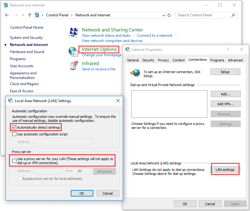Open the address bar dropdown chevron
Screen dimensions: 250x211
[164, 15]
